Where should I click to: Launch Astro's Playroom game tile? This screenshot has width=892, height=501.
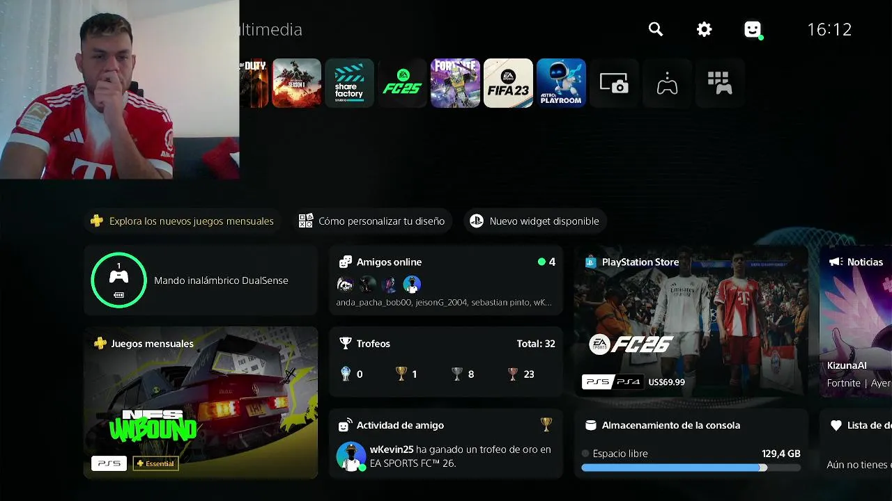[x=561, y=83]
